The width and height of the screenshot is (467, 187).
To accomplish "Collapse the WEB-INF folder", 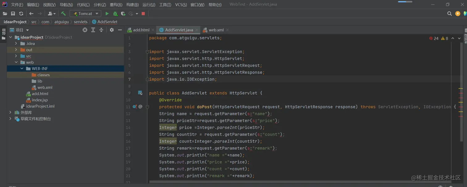I will point(22,69).
